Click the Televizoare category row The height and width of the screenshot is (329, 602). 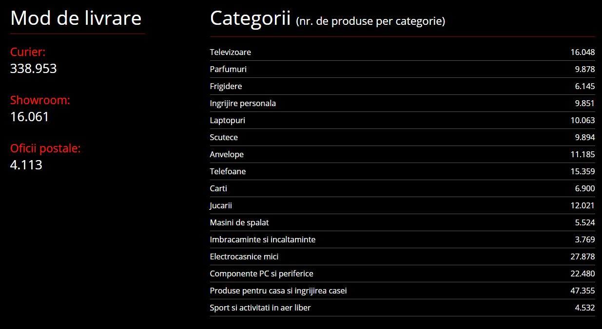[x=402, y=52]
